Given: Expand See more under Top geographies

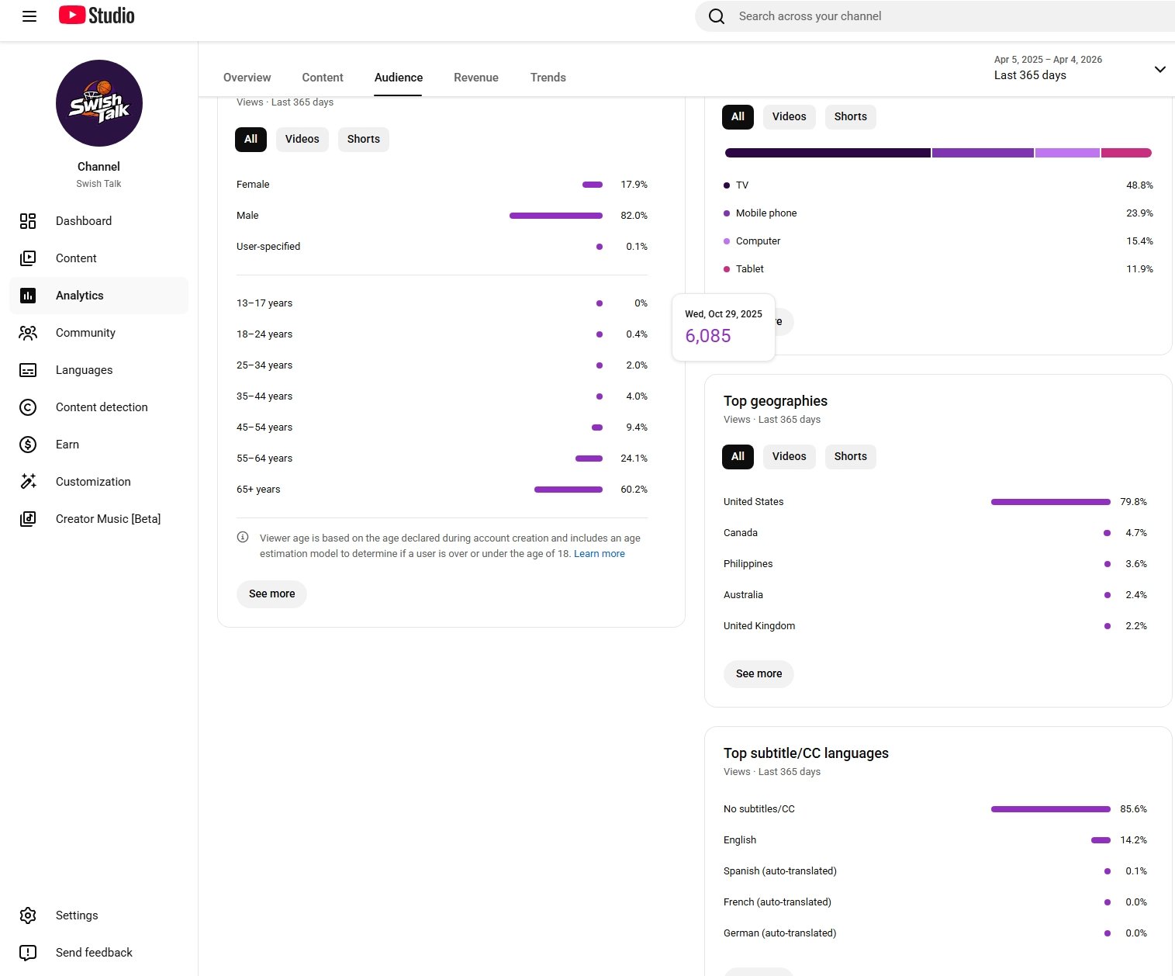Looking at the screenshot, I should coord(759,674).
